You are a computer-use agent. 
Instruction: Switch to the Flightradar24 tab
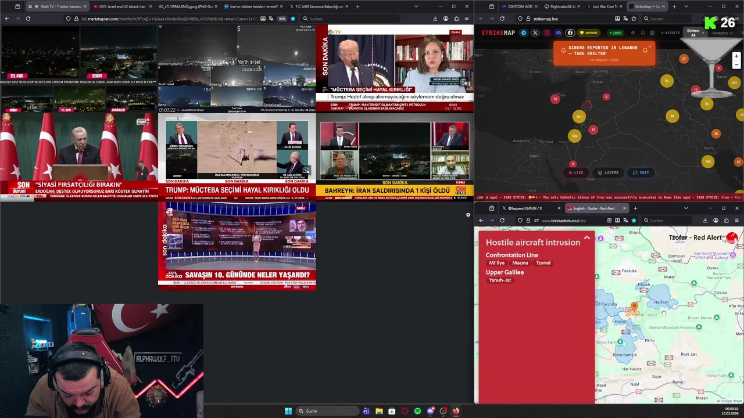[x=563, y=6]
